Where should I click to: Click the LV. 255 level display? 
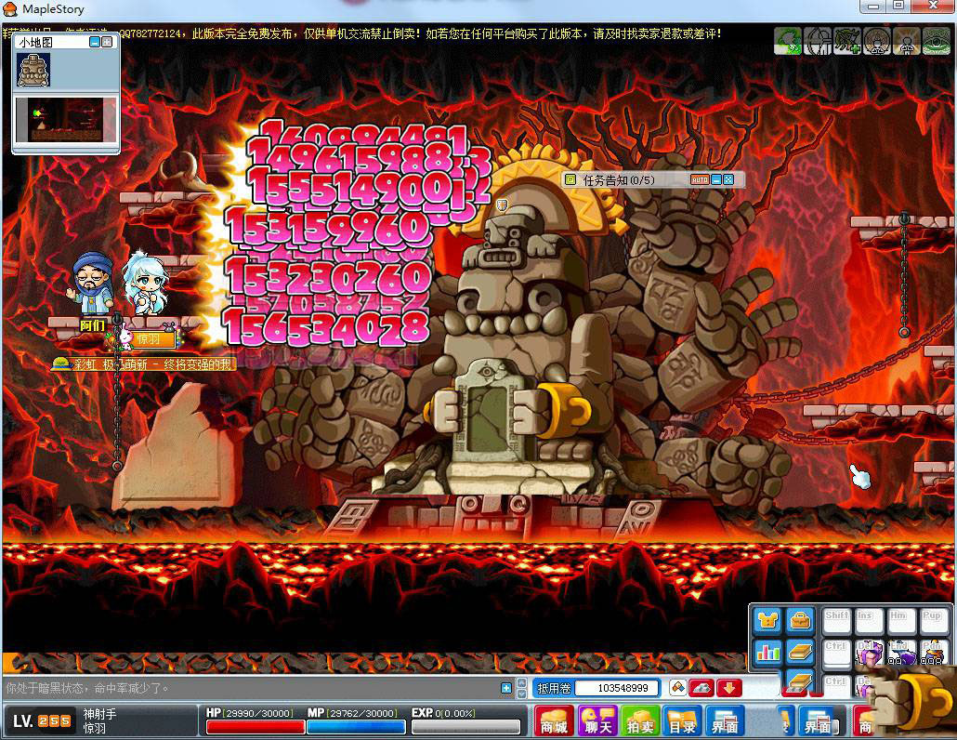(x=42, y=721)
